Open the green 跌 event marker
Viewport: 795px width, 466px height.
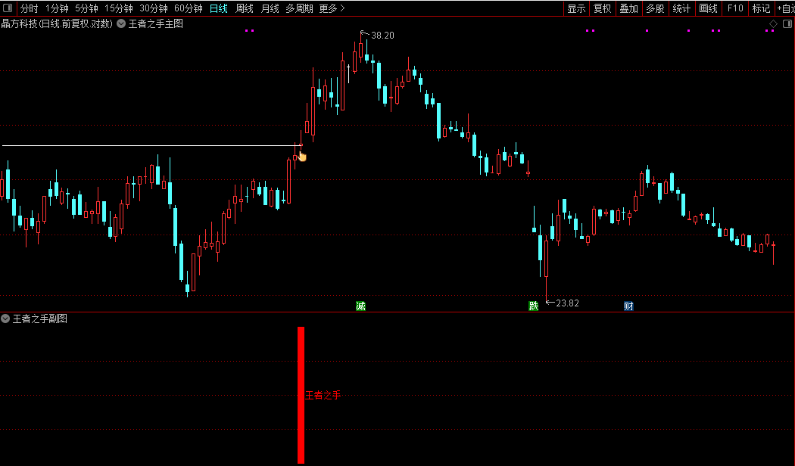click(533, 306)
